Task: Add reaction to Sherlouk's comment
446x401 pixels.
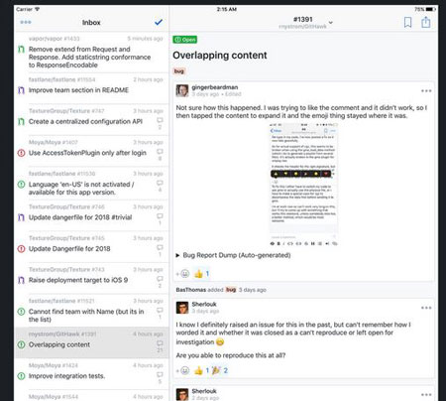Action: tap(183, 370)
